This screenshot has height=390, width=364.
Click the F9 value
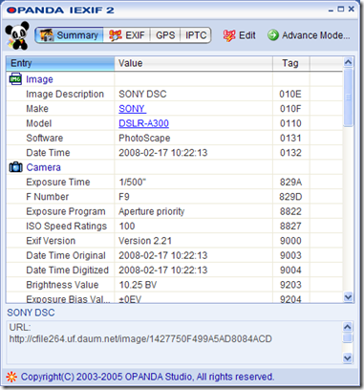124,197
